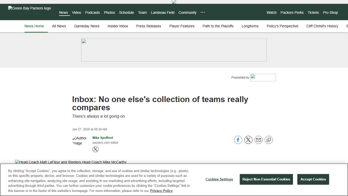View the Privacy Policy
The width and height of the screenshot is (348, 196).
[x=161, y=191]
